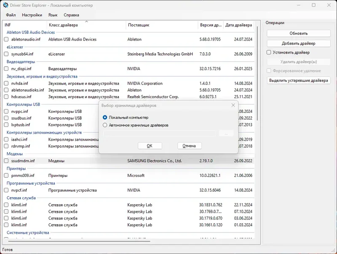
Task: Click the browse button with three dots
Action: 226,134
